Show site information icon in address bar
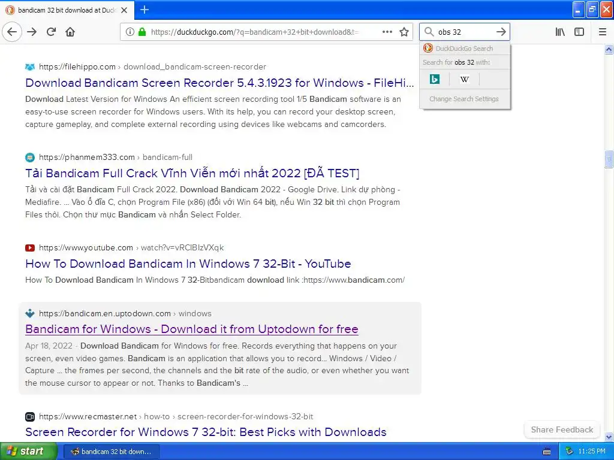614x460 pixels. pyautogui.click(x=130, y=32)
